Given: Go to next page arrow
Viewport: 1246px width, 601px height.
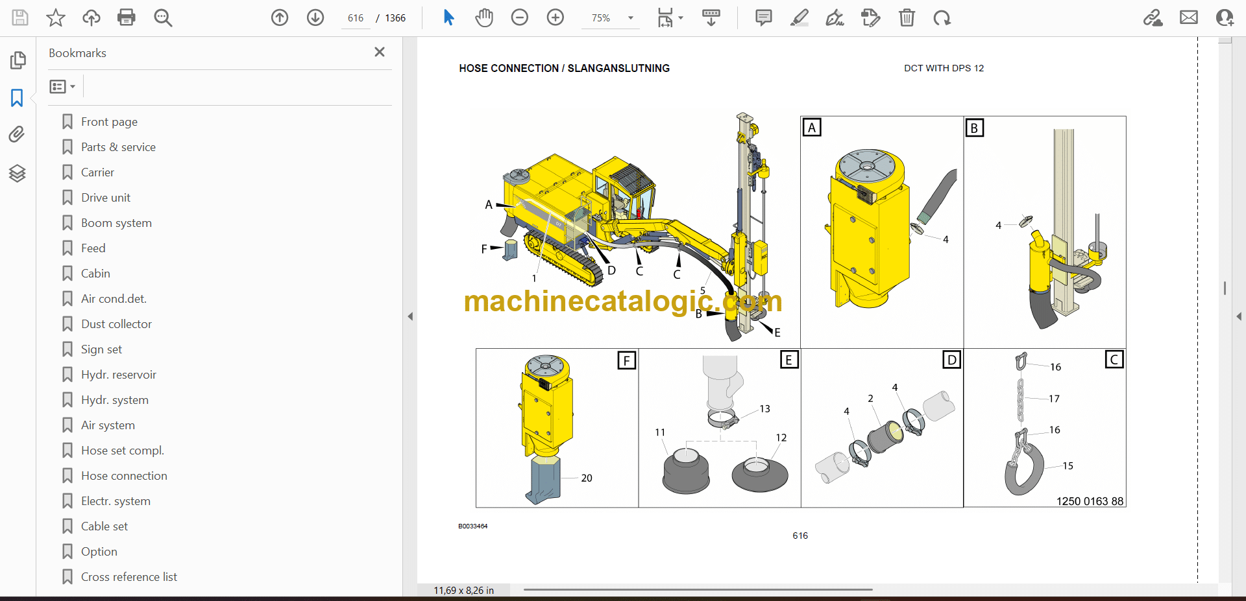Looking at the screenshot, I should coord(315,18).
